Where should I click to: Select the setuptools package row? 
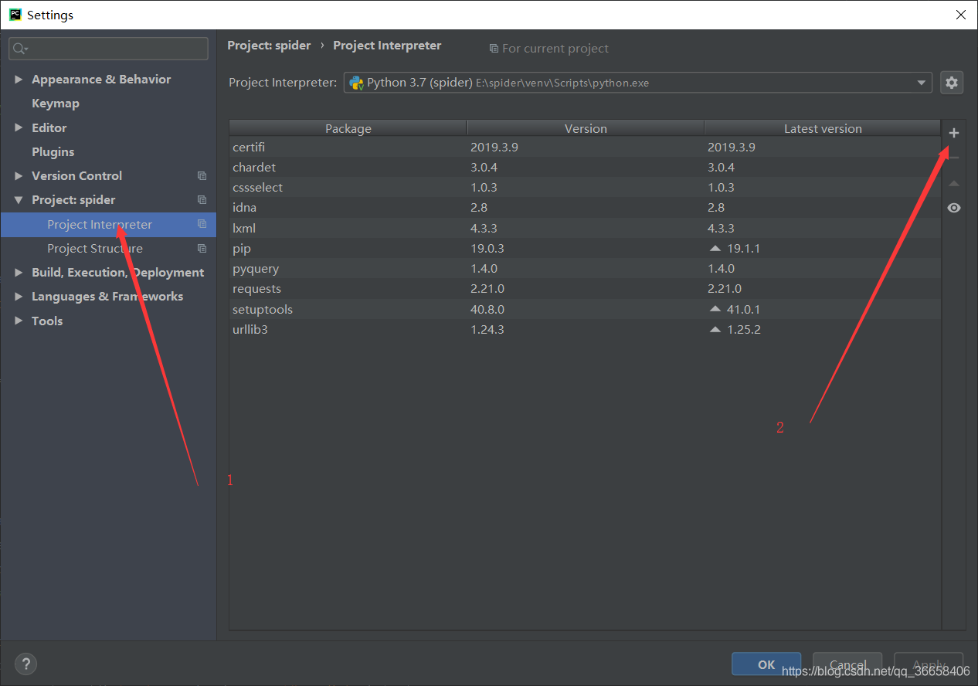(x=585, y=309)
